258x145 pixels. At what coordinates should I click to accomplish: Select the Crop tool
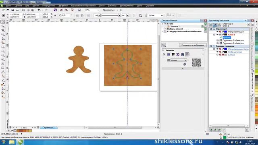click(3, 30)
